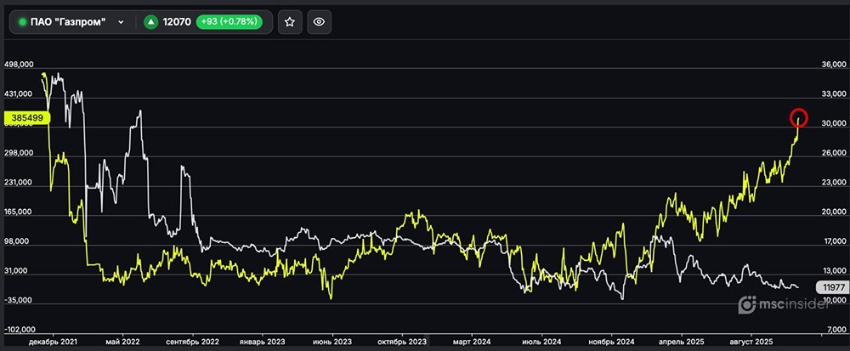This screenshot has height=351, width=850.
Task: Select декабрь 2021 on the time axis
Action: tap(53, 341)
